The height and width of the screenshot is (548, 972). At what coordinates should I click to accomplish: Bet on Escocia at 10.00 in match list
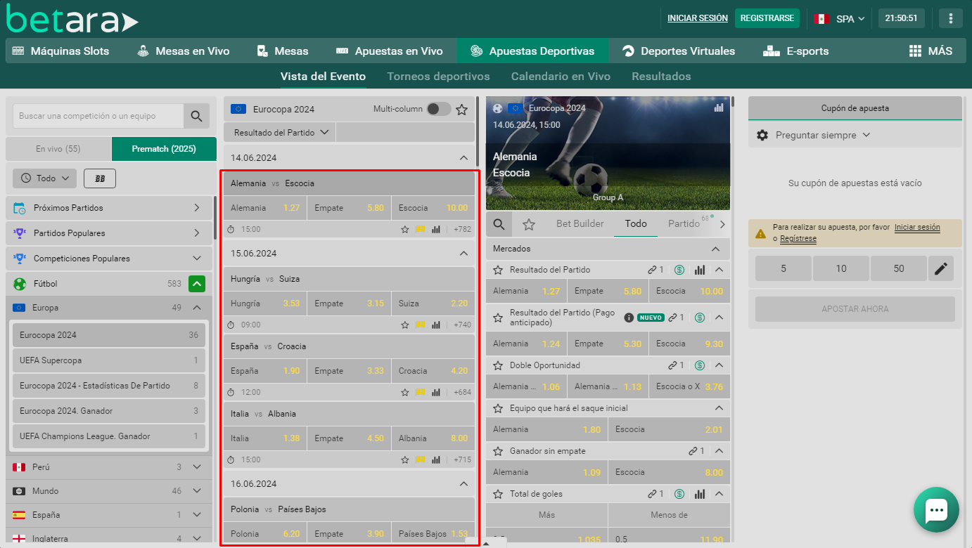pos(433,208)
